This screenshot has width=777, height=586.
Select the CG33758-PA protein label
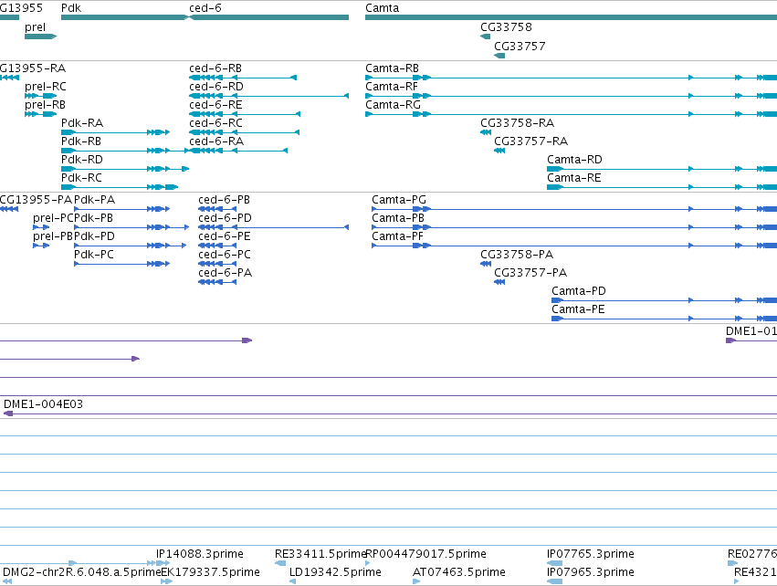517,255
